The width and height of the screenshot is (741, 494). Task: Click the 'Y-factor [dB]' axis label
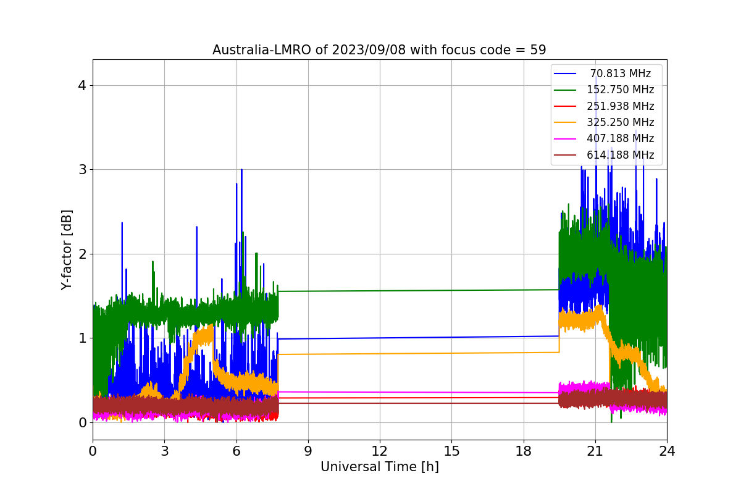point(67,250)
